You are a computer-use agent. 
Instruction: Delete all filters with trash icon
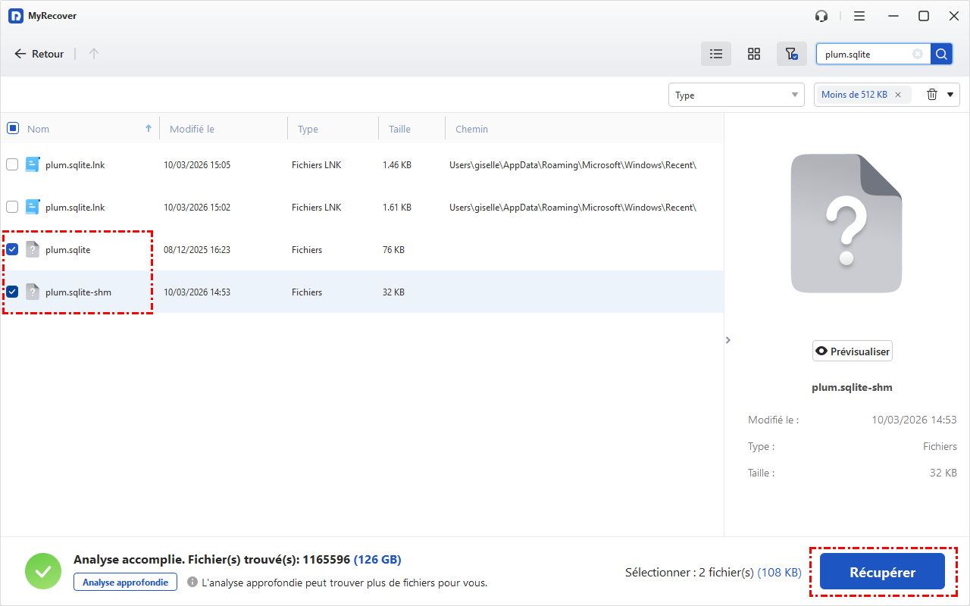[x=932, y=95]
